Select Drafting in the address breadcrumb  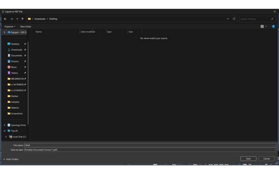(53, 19)
